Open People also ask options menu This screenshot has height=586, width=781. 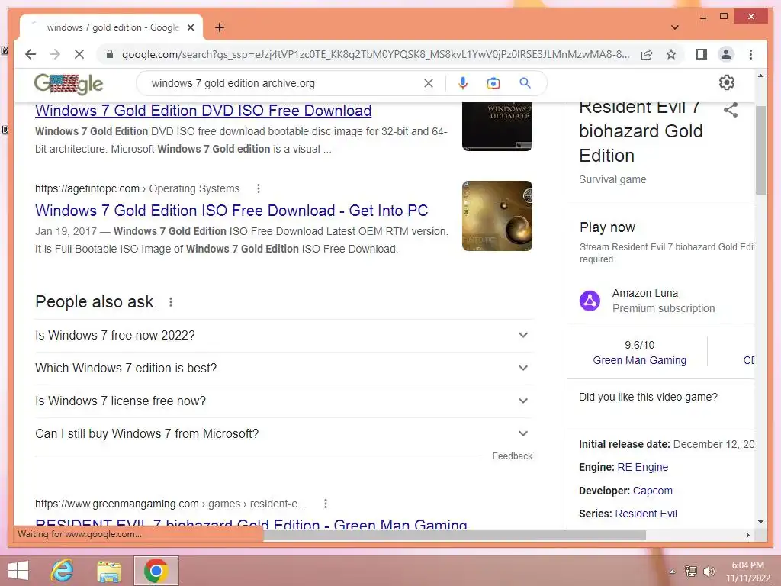171,302
